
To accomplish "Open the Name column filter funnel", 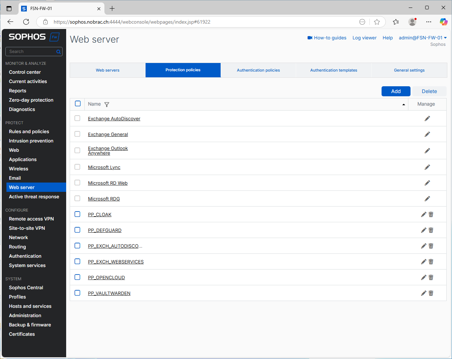I will pyautogui.click(x=107, y=105).
